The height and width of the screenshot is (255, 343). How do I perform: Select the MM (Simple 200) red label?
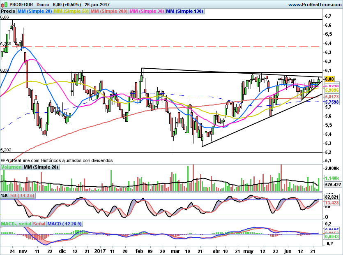109,11
